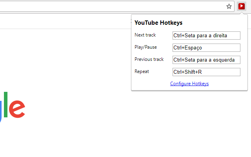Click the "Next track" label
Screen dimensions: 251x157
[x=145, y=35]
